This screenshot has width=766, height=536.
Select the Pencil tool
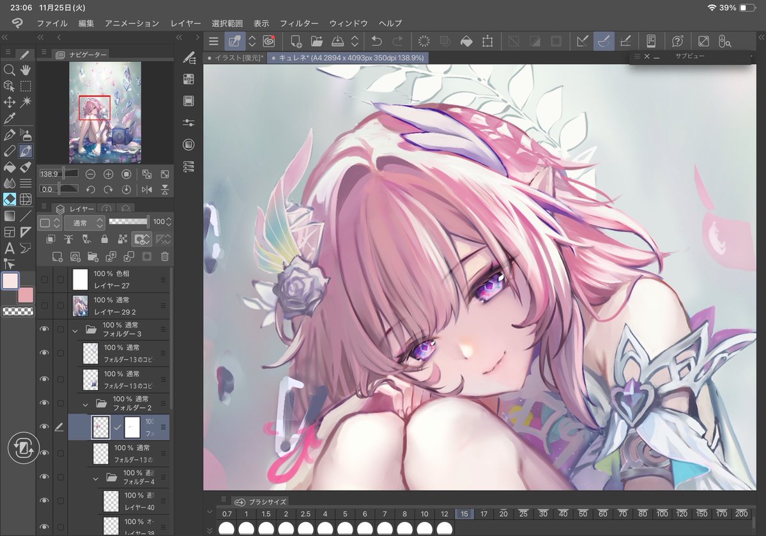10,151
